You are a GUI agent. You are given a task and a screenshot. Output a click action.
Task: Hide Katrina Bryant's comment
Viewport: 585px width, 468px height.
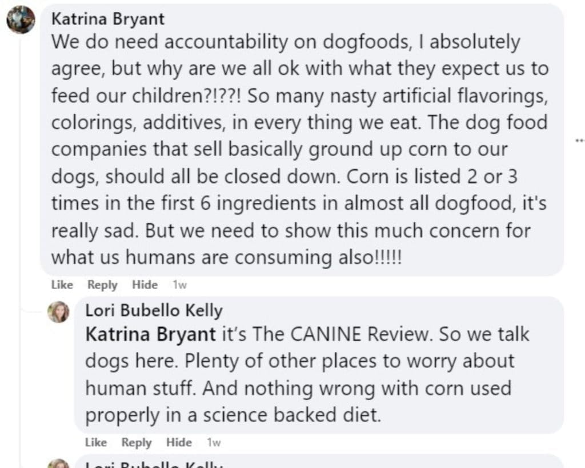click(x=145, y=285)
